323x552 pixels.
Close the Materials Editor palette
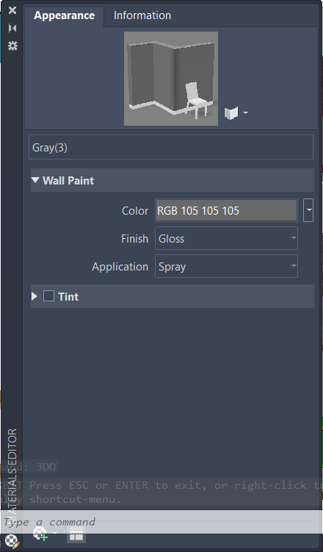pos(12,10)
